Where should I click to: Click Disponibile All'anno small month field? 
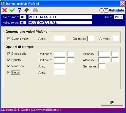(x=115, y=54)
